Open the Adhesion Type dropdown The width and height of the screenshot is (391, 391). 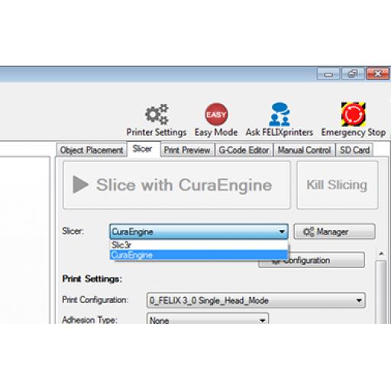click(208, 319)
